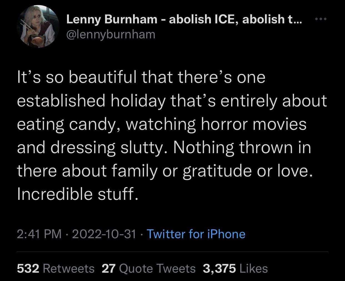Screen dimensions: 345x281
Task: Click the Retweets count number 532
Action: click(28, 268)
